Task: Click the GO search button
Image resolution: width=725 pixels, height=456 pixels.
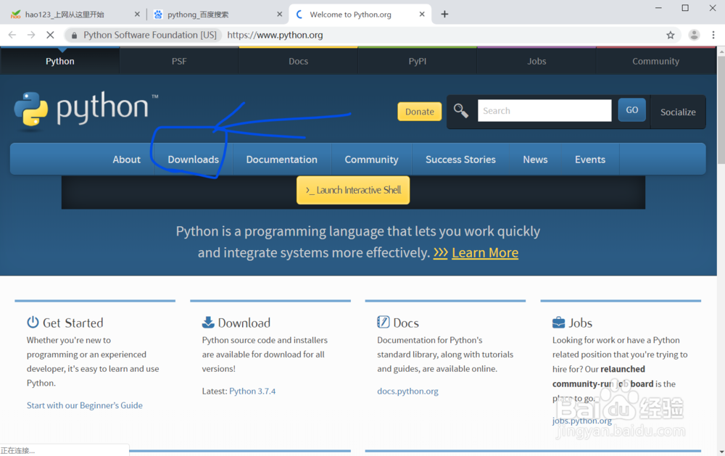Action: click(631, 110)
